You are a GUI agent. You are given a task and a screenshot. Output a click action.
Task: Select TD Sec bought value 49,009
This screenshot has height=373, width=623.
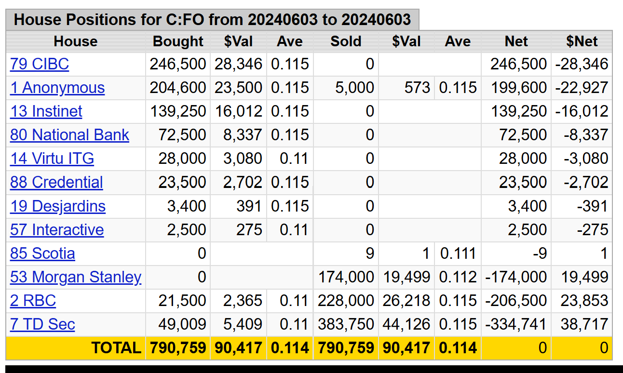pos(182,324)
